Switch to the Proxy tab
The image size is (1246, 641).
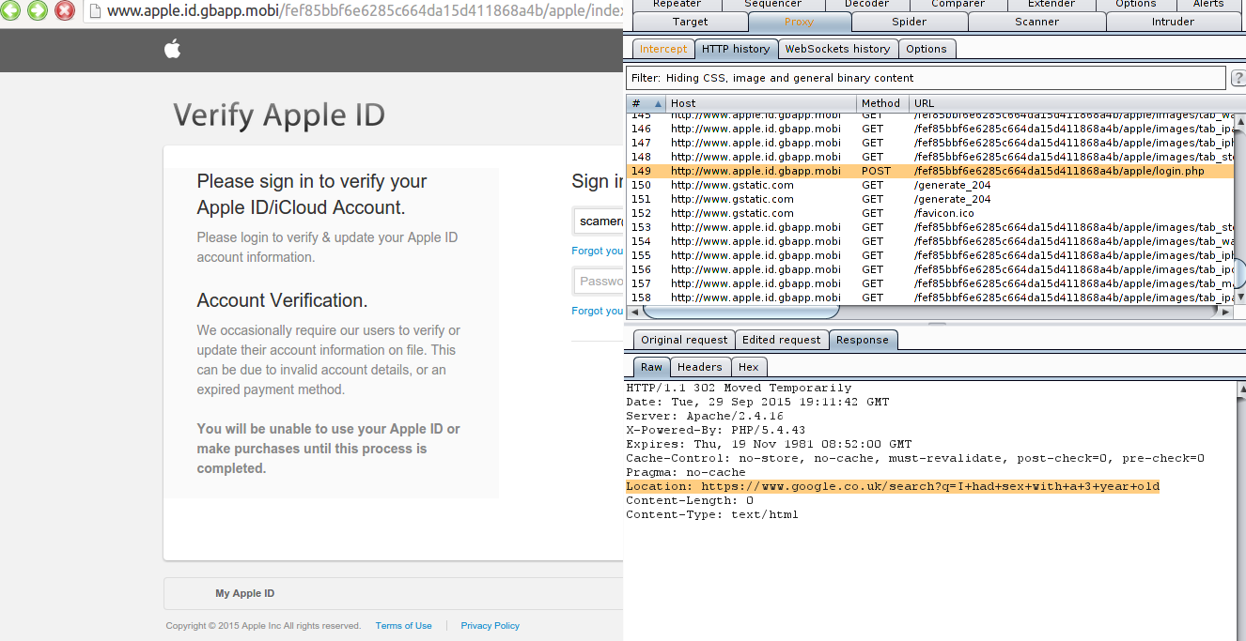pyautogui.click(x=799, y=22)
